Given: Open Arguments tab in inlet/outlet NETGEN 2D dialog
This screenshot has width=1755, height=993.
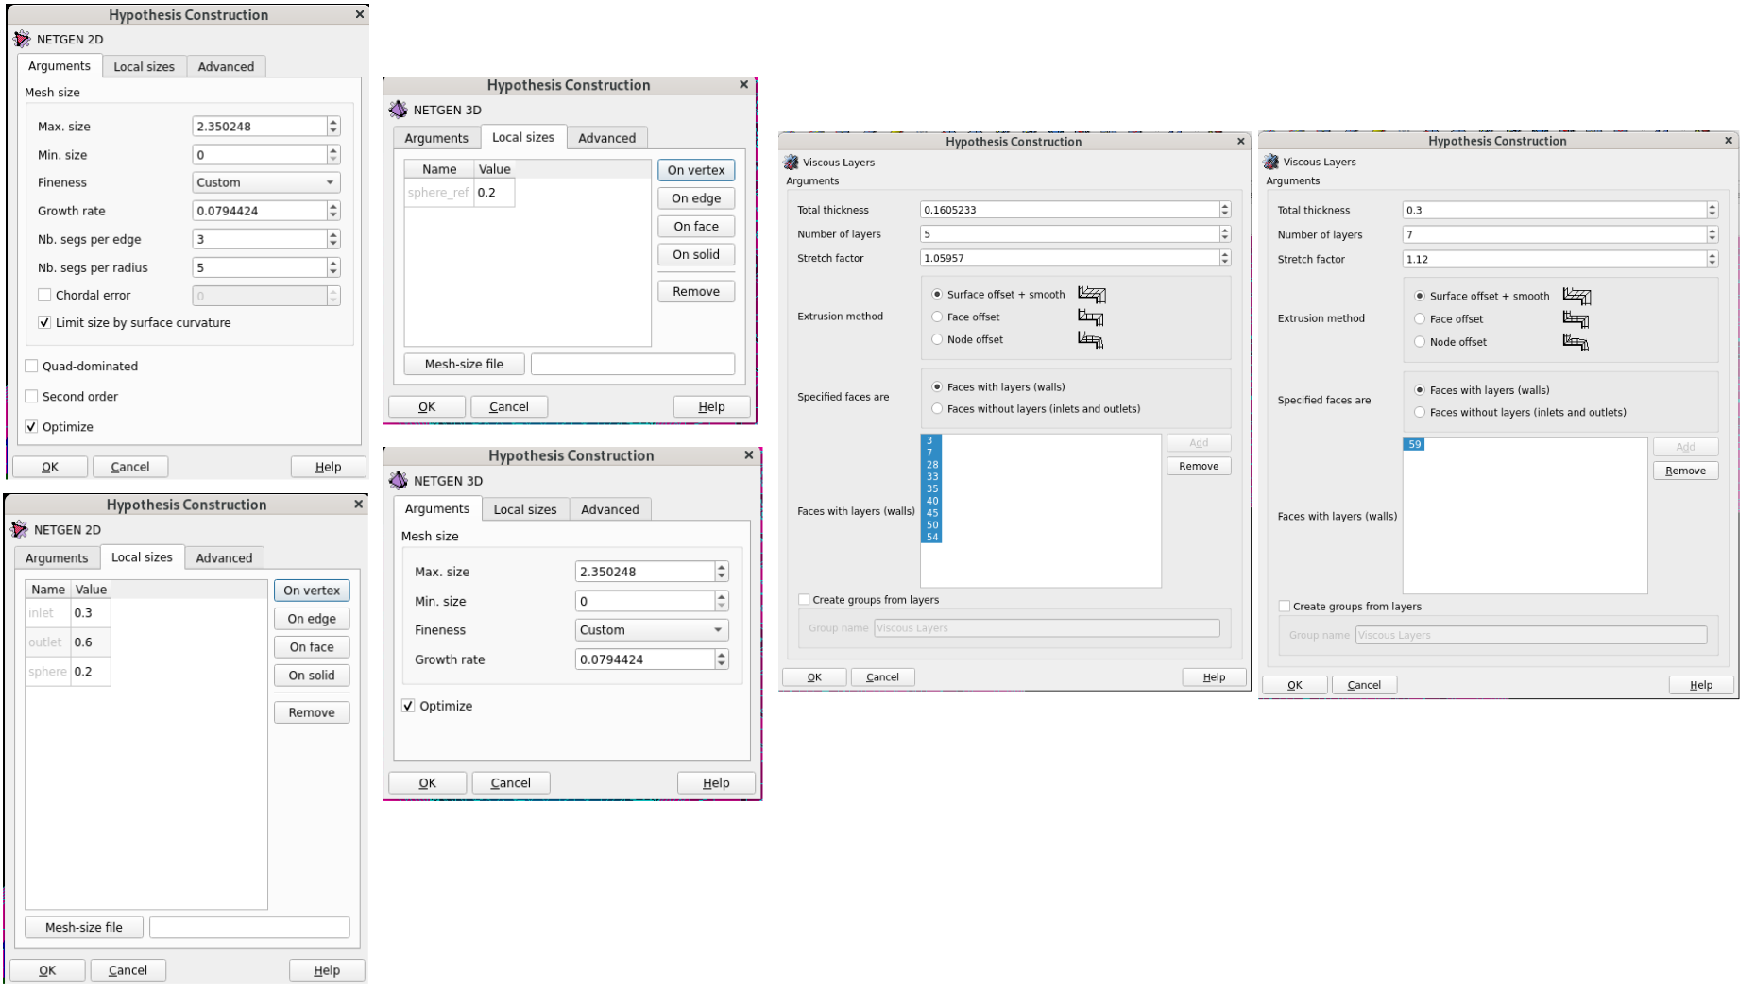Looking at the screenshot, I should pos(57,558).
